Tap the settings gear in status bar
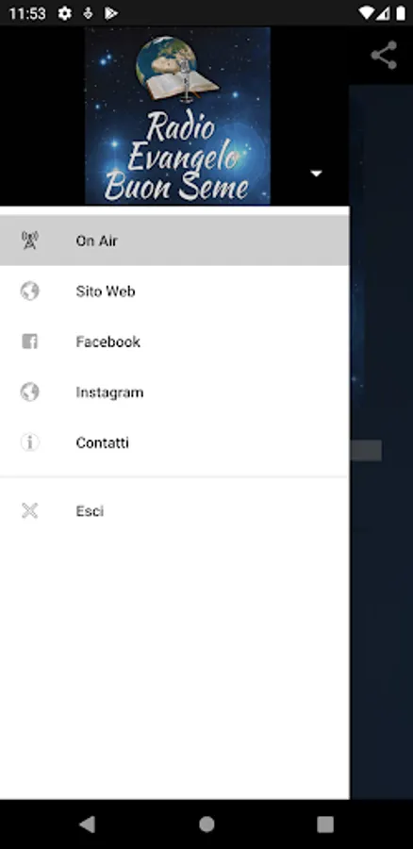This screenshot has height=849, width=413. tap(65, 13)
